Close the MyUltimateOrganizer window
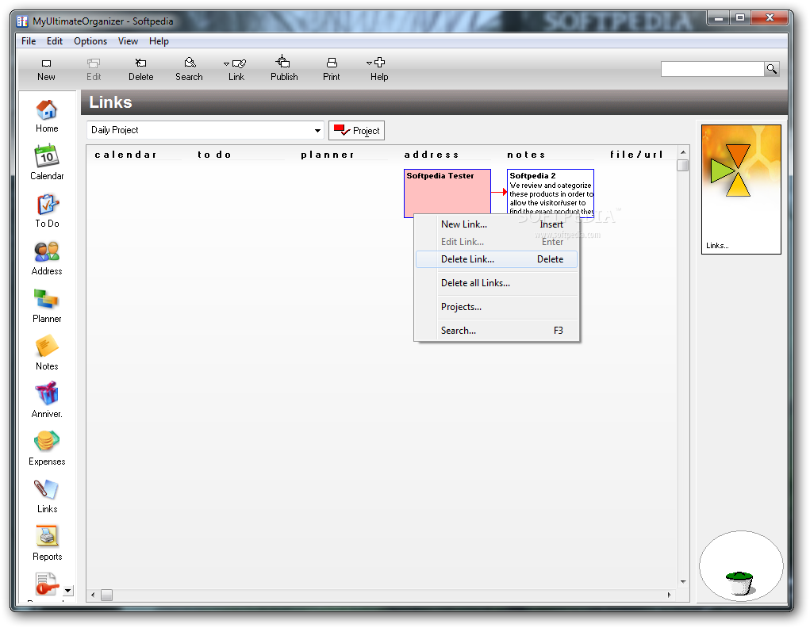Viewport: 810px width, 628px height. point(770,18)
